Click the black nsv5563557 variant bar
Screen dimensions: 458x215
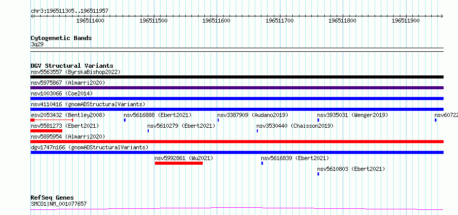click(237, 77)
